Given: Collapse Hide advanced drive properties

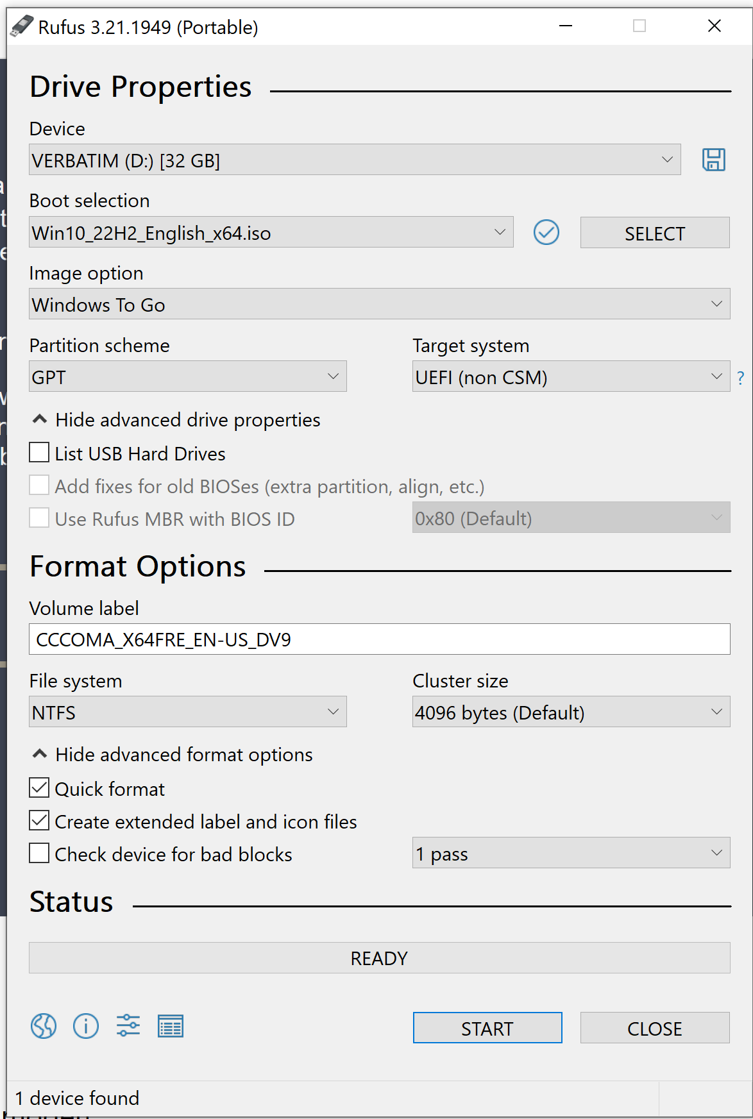Looking at the screenshot, I should tap(176, 420).
